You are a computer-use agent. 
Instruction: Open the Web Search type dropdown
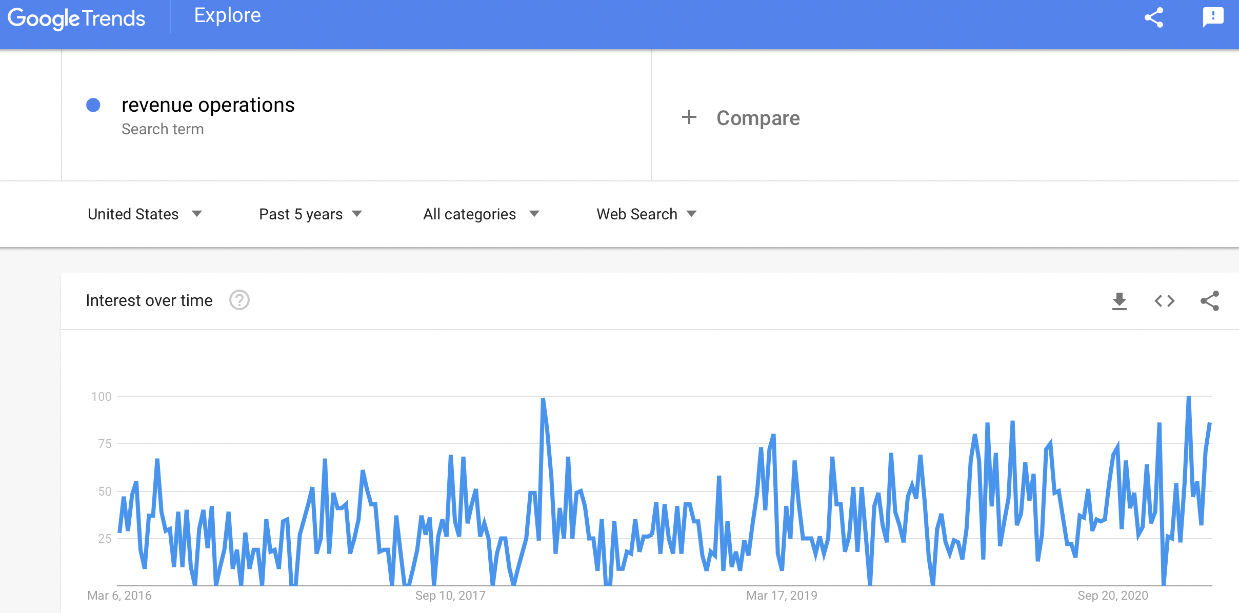[x=646, y=214]
